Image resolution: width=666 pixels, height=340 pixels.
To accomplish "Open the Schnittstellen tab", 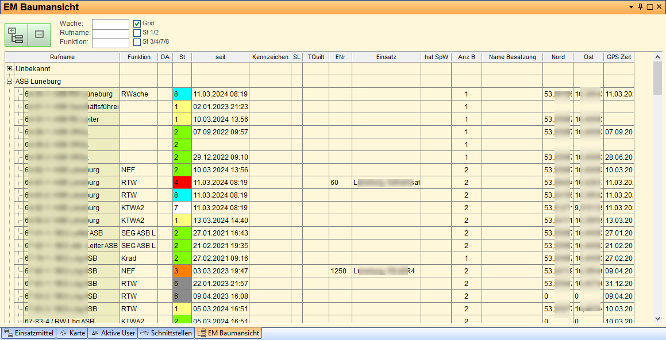I will coord(166,333).
